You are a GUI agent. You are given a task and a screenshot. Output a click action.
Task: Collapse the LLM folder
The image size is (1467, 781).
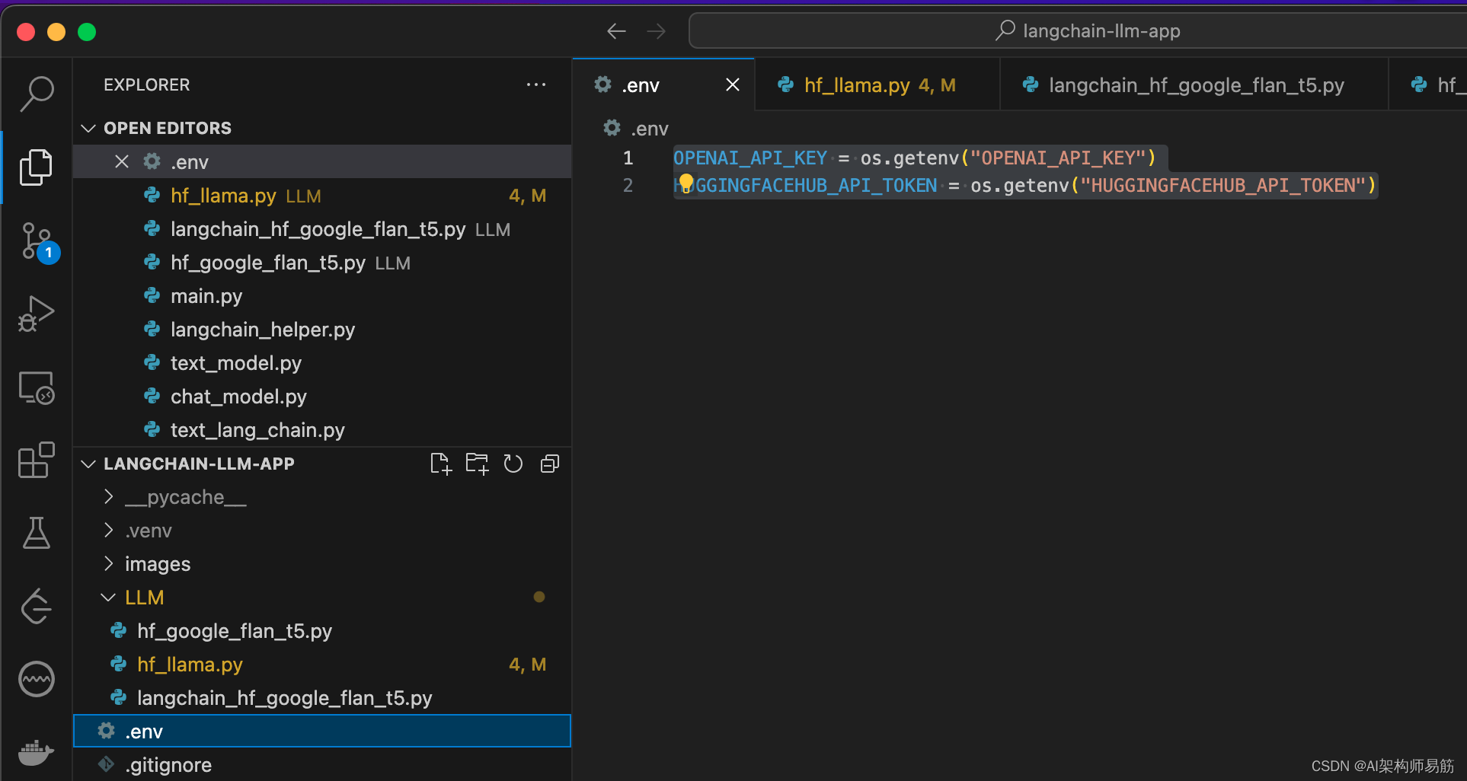(x=108, y=598)
